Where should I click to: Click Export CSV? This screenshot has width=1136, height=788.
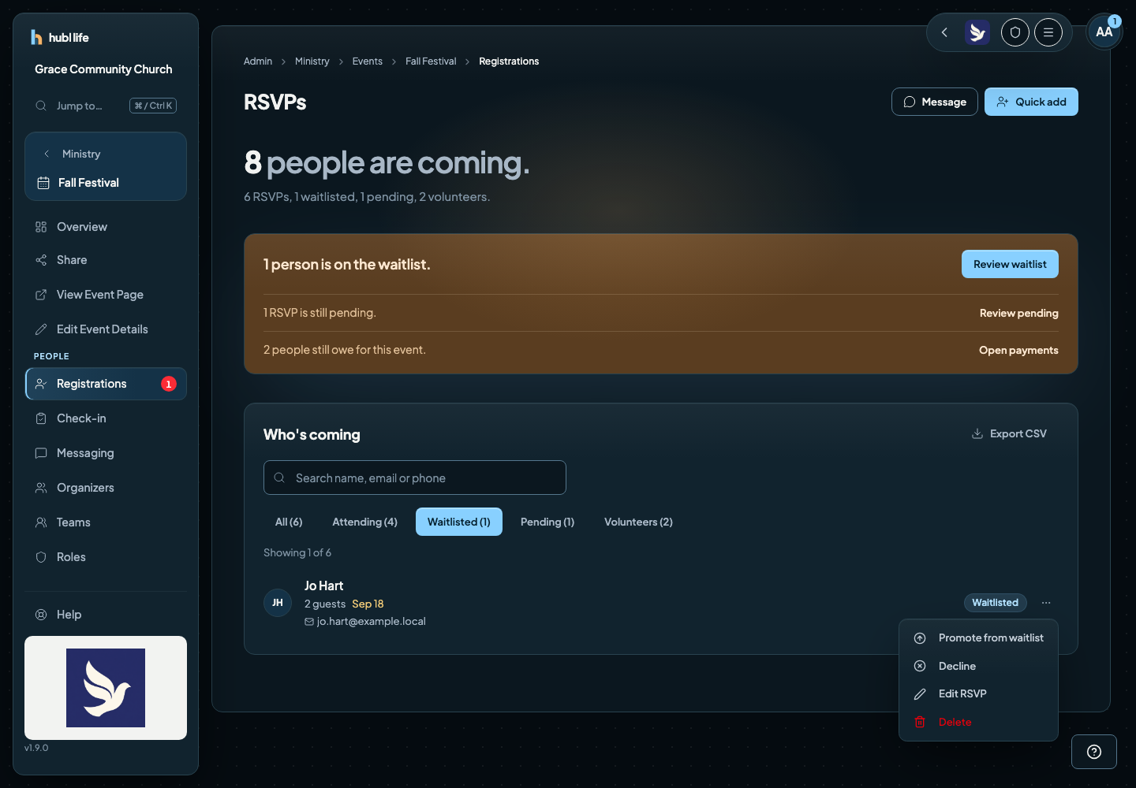tap(1009, 433)
